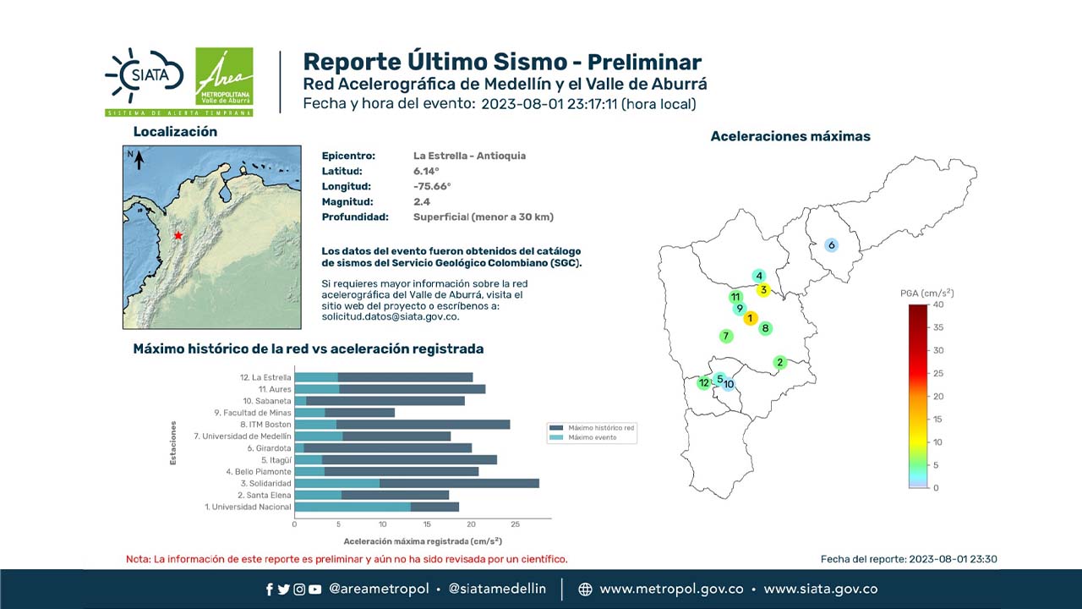The height and width of the screenshot is (609, 1082).
Task: Click the 'Máximo histórico red' legend swatch
Action: (x=555, y=428)
